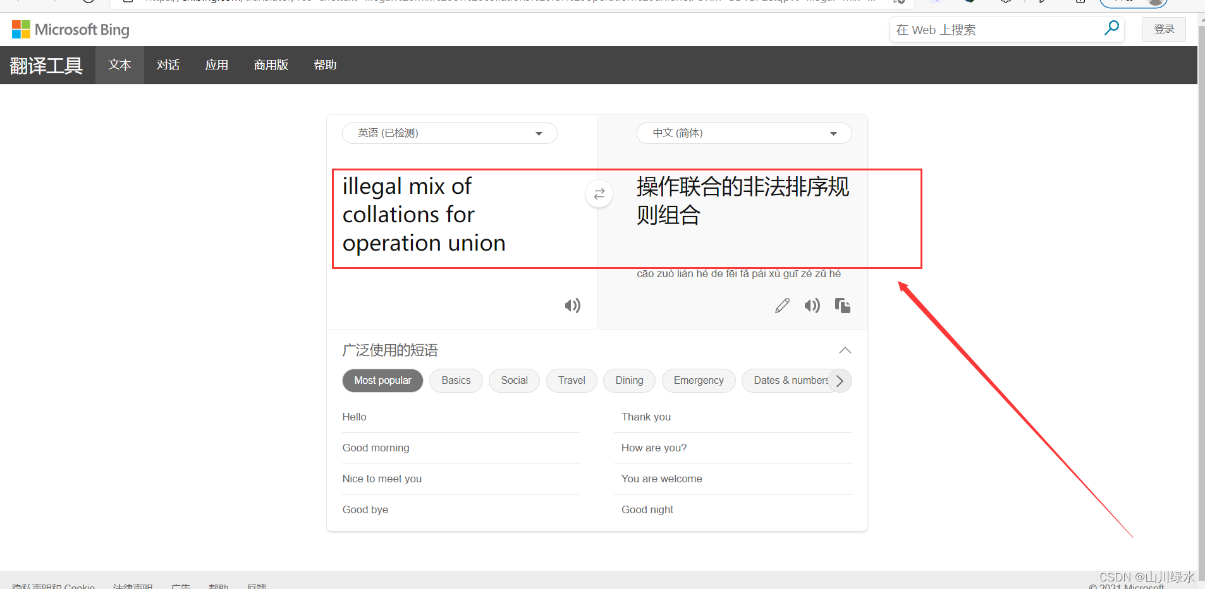
Task: Click the pencil suggest-edit icon
Action: tap(782, 306)
